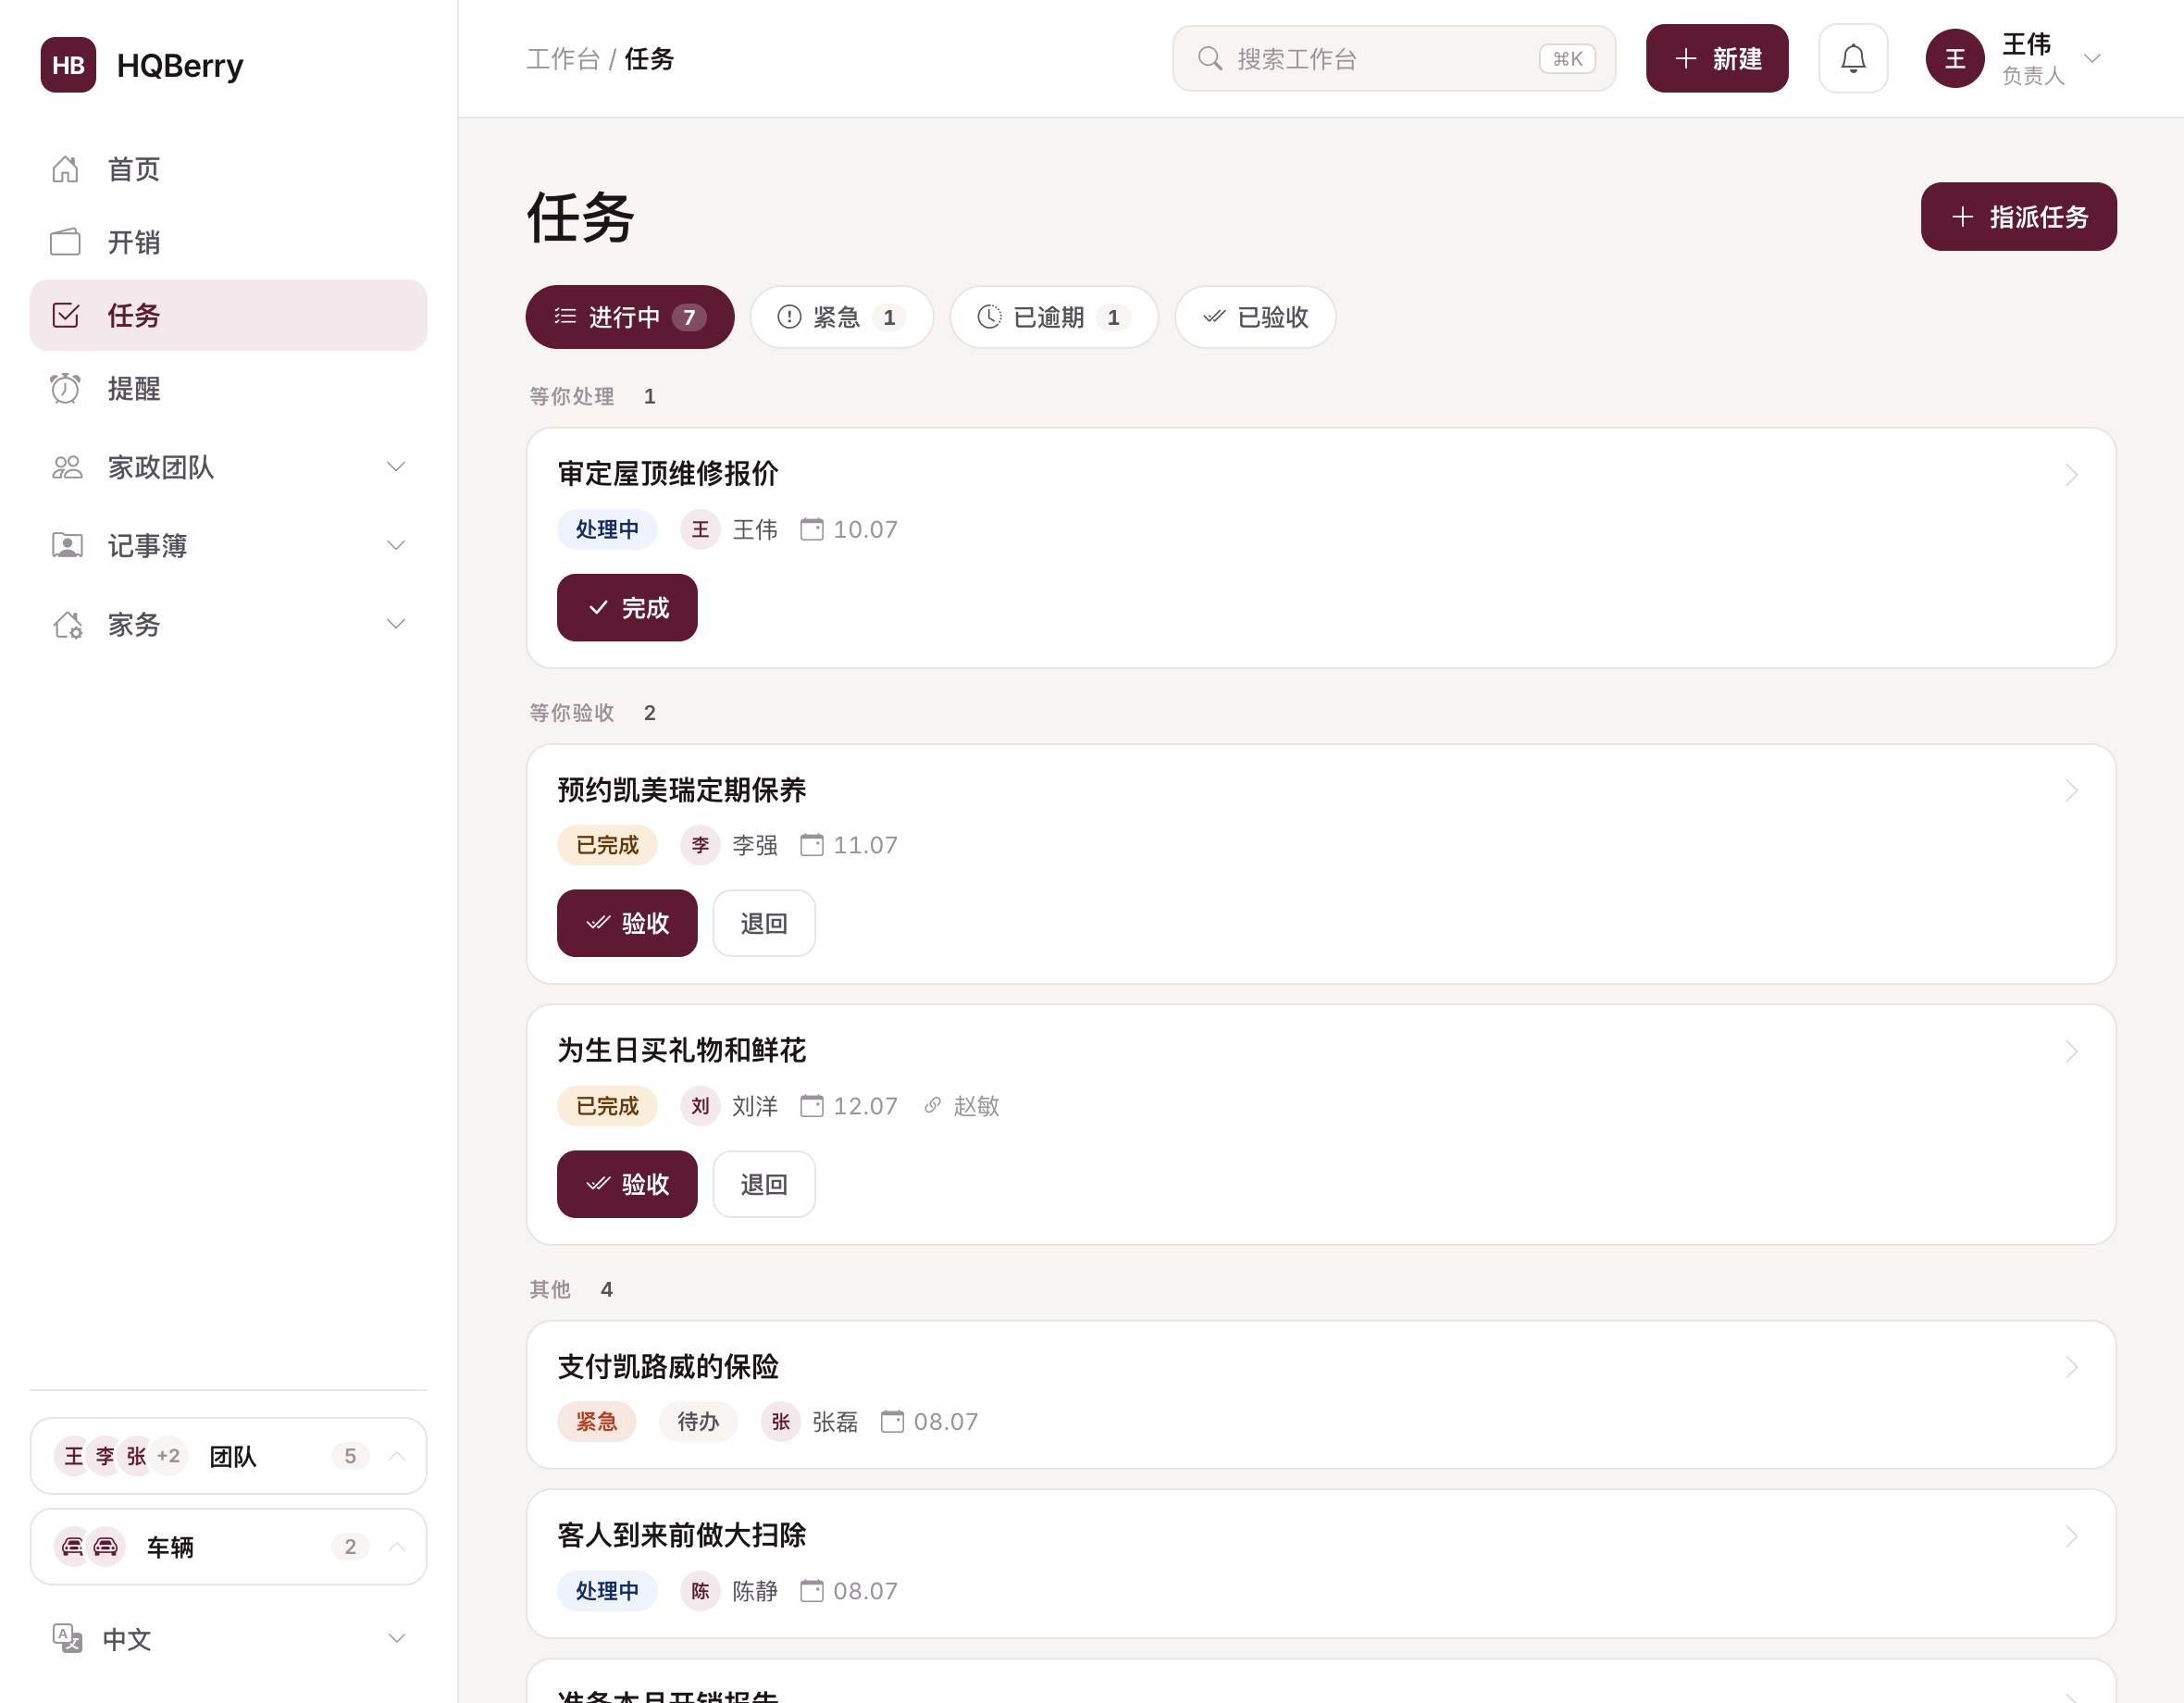Go to 开销 expenses section
The image size is (2184, 1703).
pos(228,242)
